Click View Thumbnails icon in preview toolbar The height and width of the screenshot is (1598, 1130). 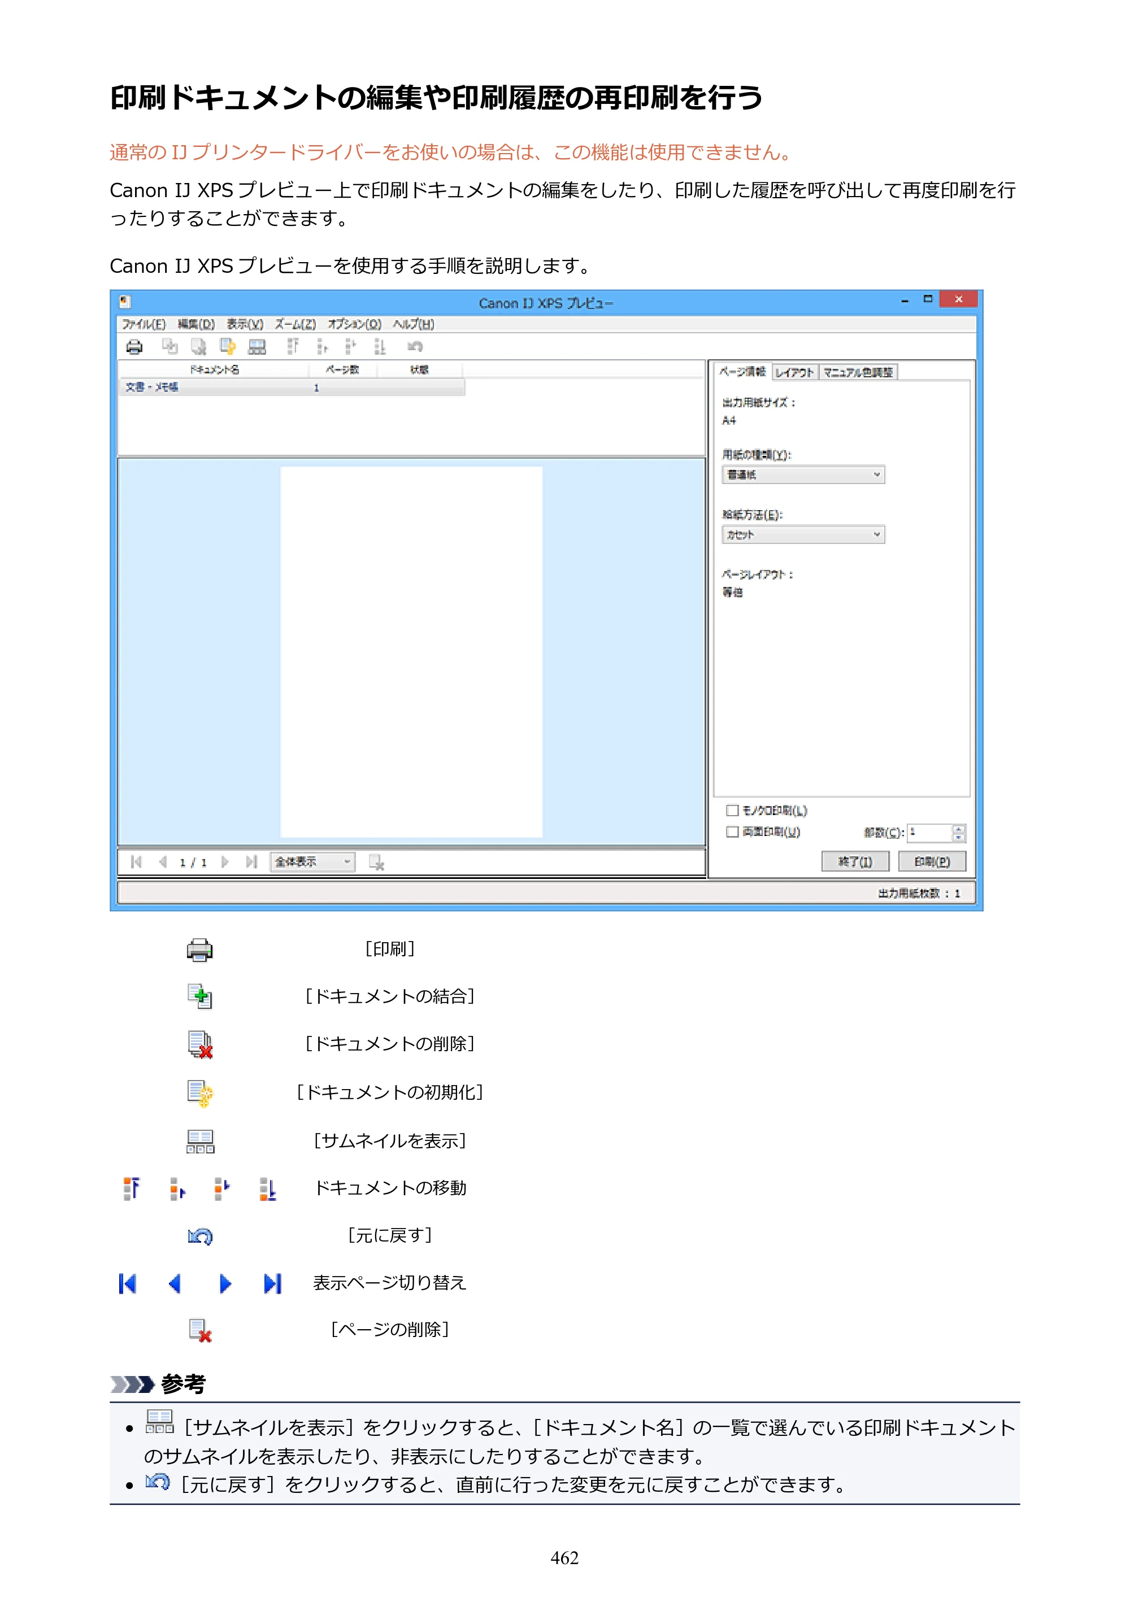(257, 347)
